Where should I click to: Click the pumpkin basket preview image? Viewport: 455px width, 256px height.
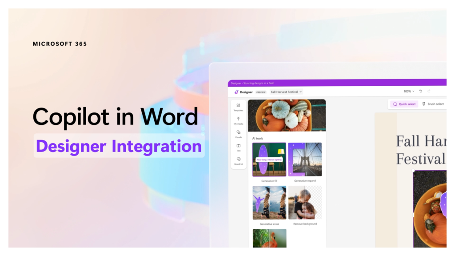tap(287, 115)
